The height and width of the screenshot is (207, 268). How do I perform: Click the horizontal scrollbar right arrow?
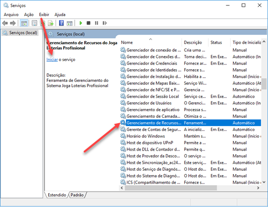(x=258, y=188)
